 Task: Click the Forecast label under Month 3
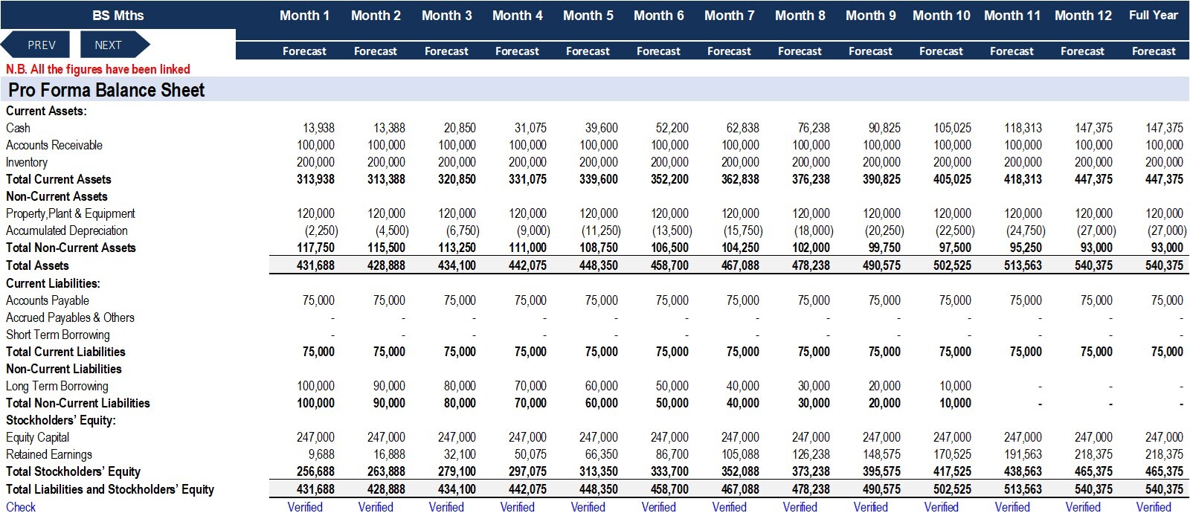point(446,51)
